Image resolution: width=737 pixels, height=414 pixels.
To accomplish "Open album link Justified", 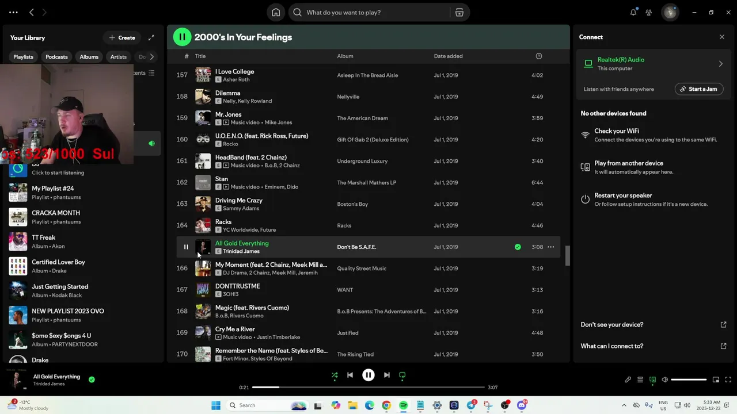I will pos(348,333).
